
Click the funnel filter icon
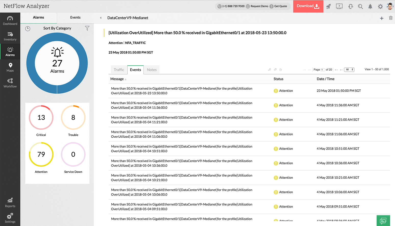coord(87,28)
